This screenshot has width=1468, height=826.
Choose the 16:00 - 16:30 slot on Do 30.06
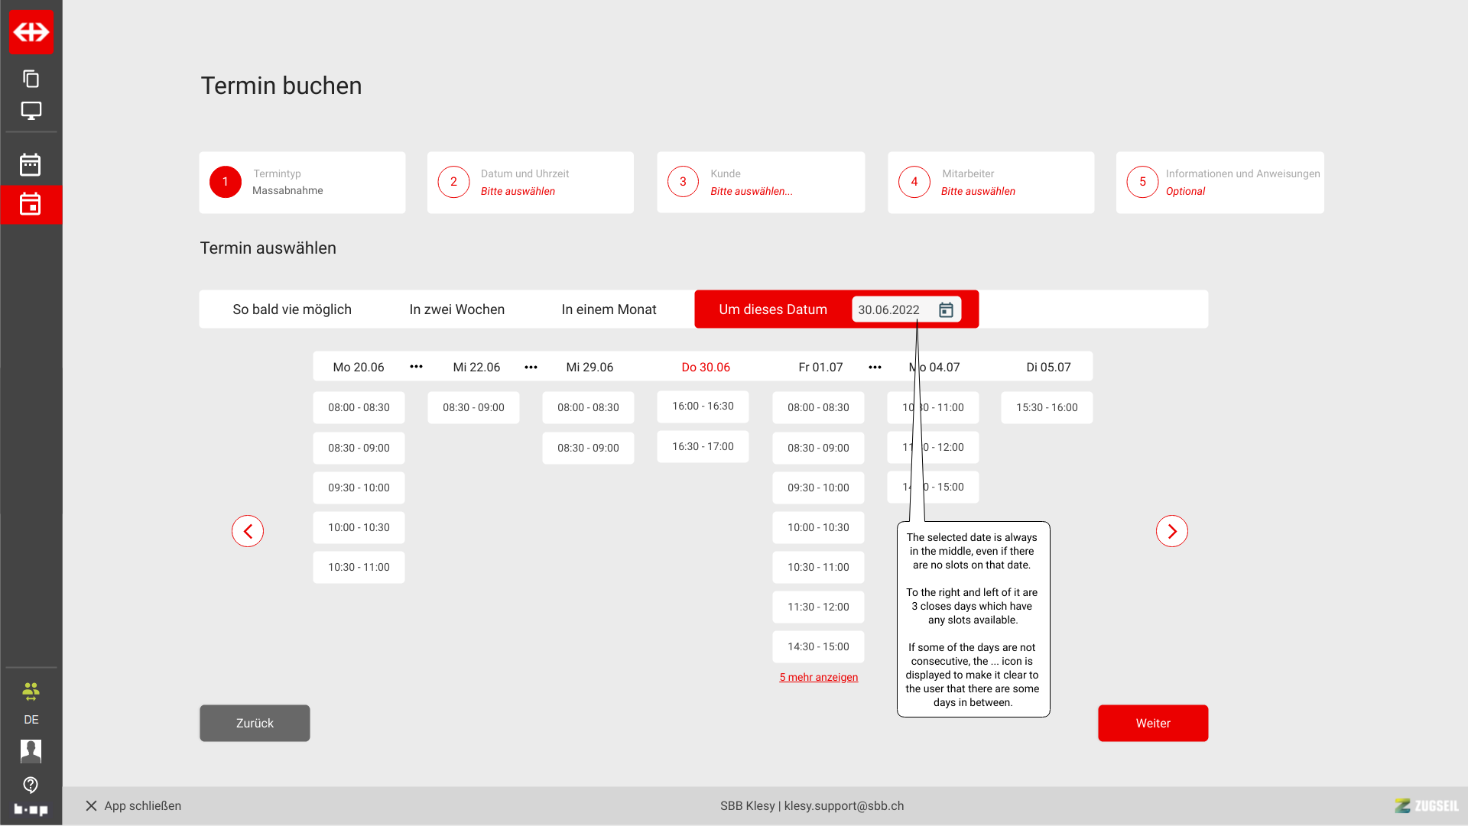tap(703, 407)
